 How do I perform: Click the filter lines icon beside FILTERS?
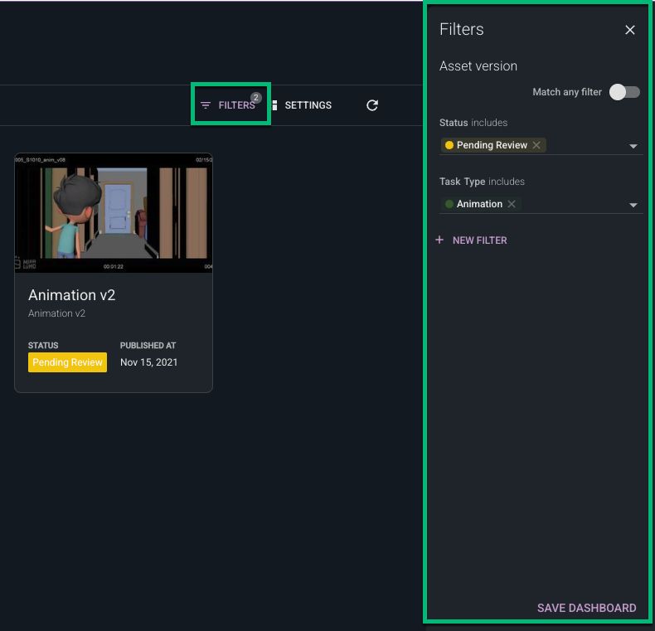pyautogui.click(x=206, y=106)
